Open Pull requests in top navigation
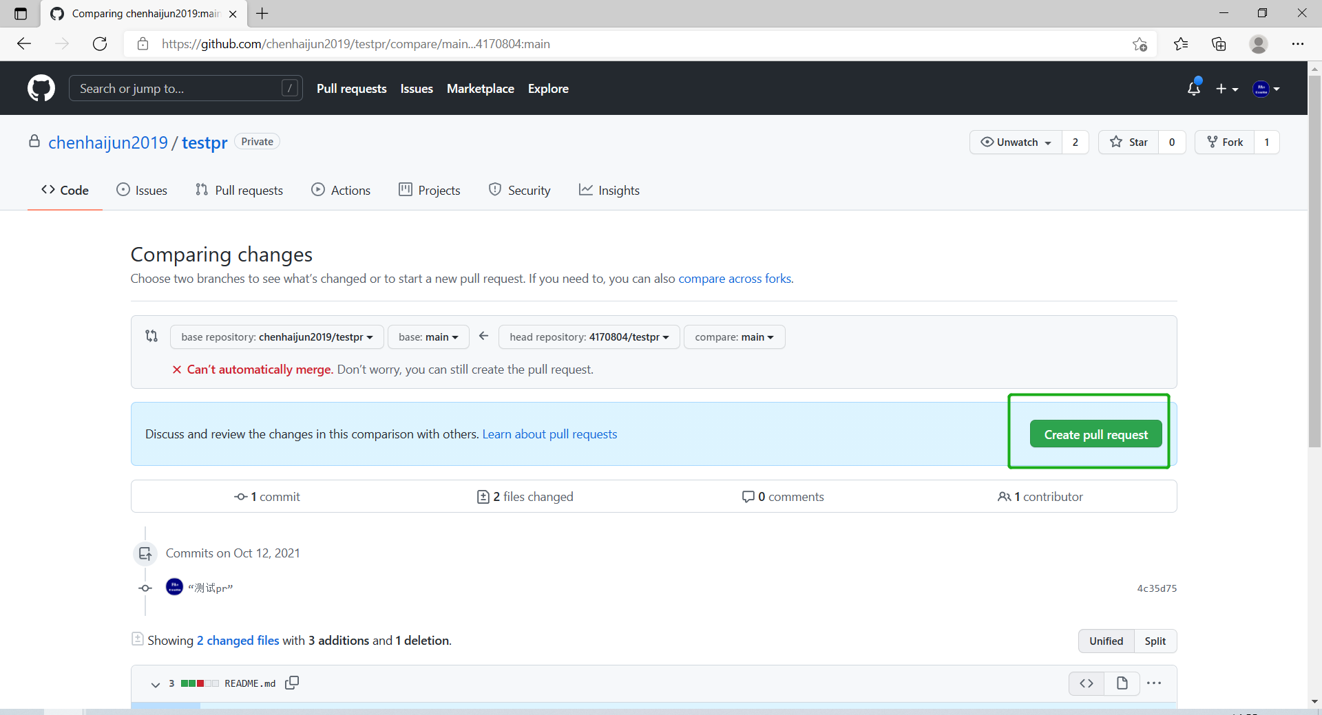This screenshot has width=1322, height=715. pyautogui.click(x=352, y=89)
